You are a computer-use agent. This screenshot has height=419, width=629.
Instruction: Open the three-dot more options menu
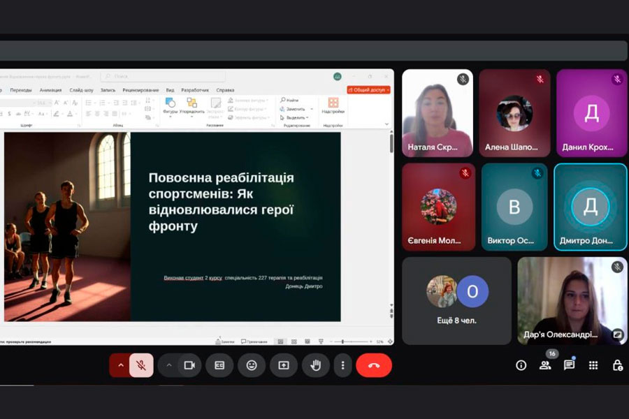(x=342, y=365)
